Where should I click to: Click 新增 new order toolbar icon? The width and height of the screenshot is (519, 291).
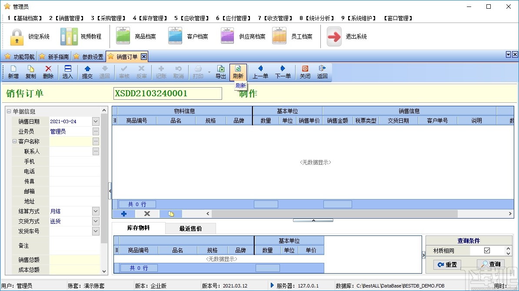[13, 72]
